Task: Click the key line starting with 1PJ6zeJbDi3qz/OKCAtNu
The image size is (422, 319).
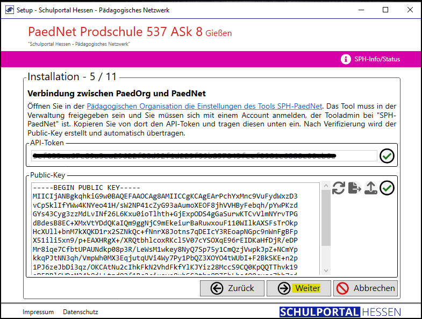Action: (165, 267)
